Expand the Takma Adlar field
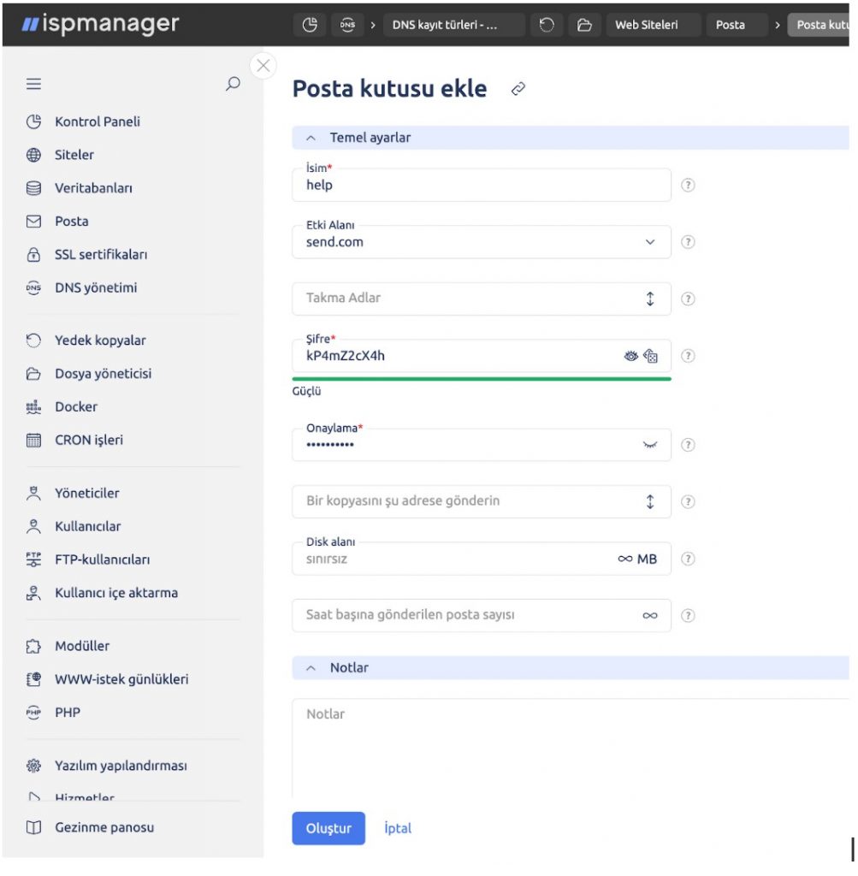Screen dimensions: 858x876 coord(650,299)
